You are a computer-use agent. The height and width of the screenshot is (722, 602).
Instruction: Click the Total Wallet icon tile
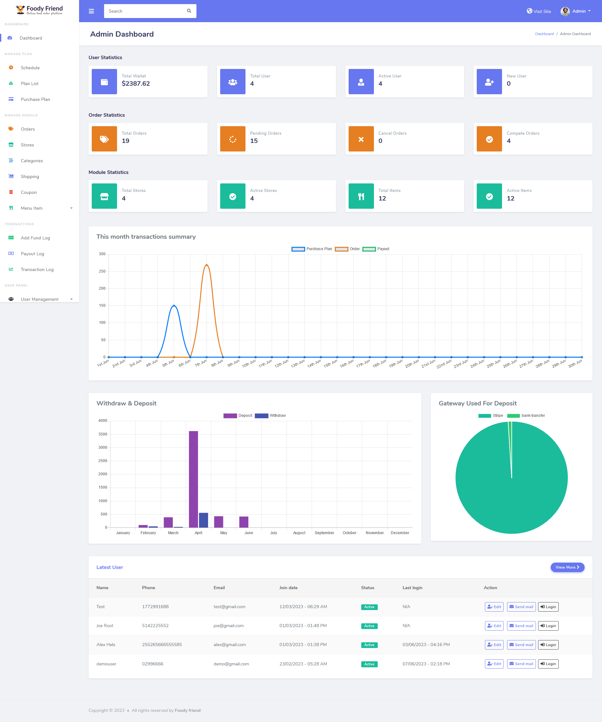point(104,82)
